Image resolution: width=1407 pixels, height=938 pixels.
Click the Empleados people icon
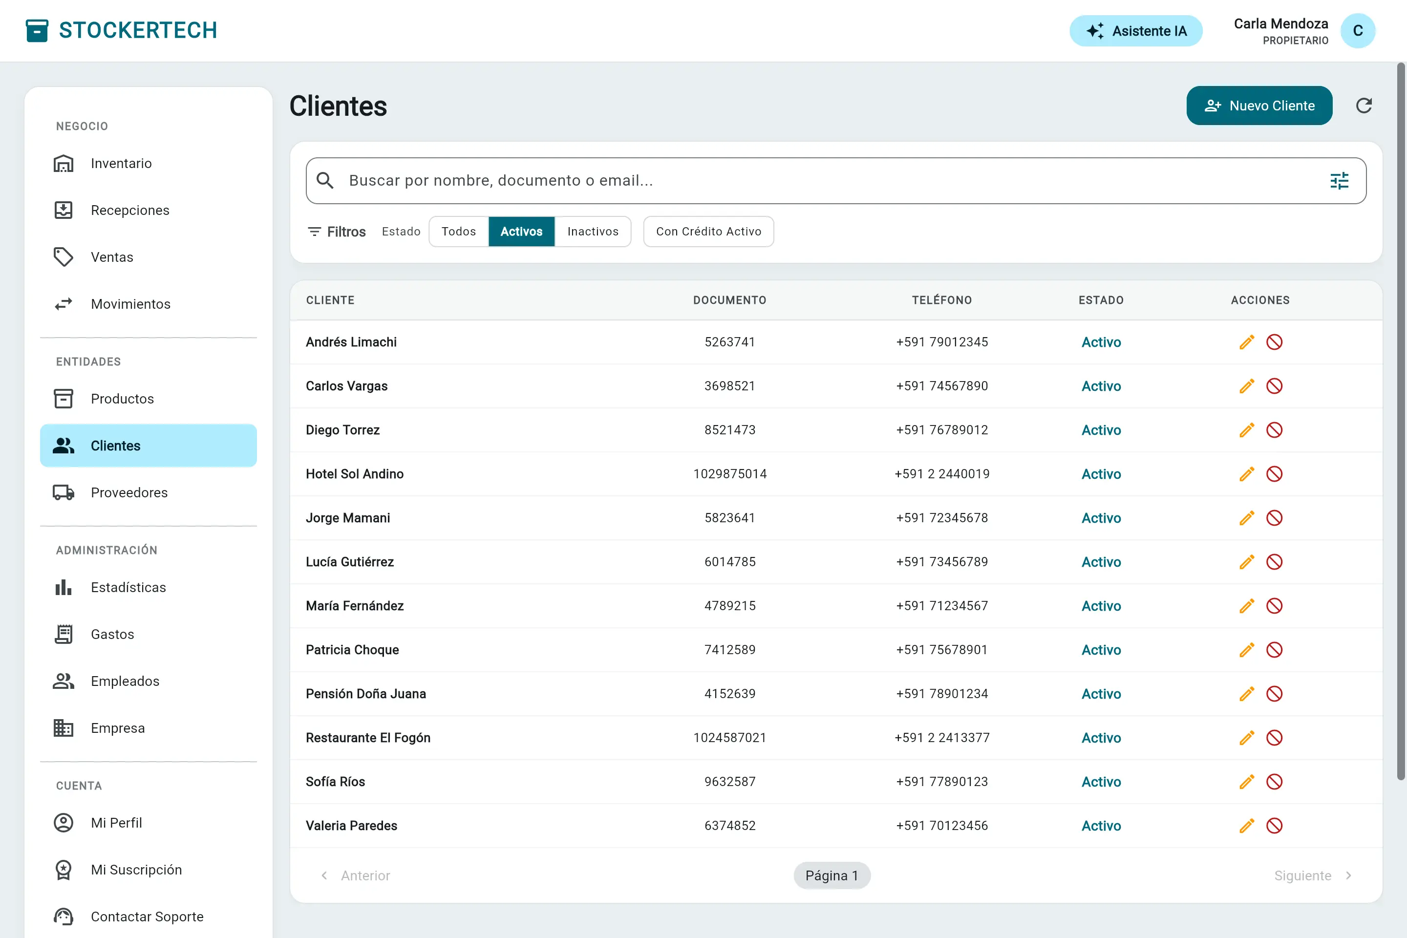(x=64, y=682)
